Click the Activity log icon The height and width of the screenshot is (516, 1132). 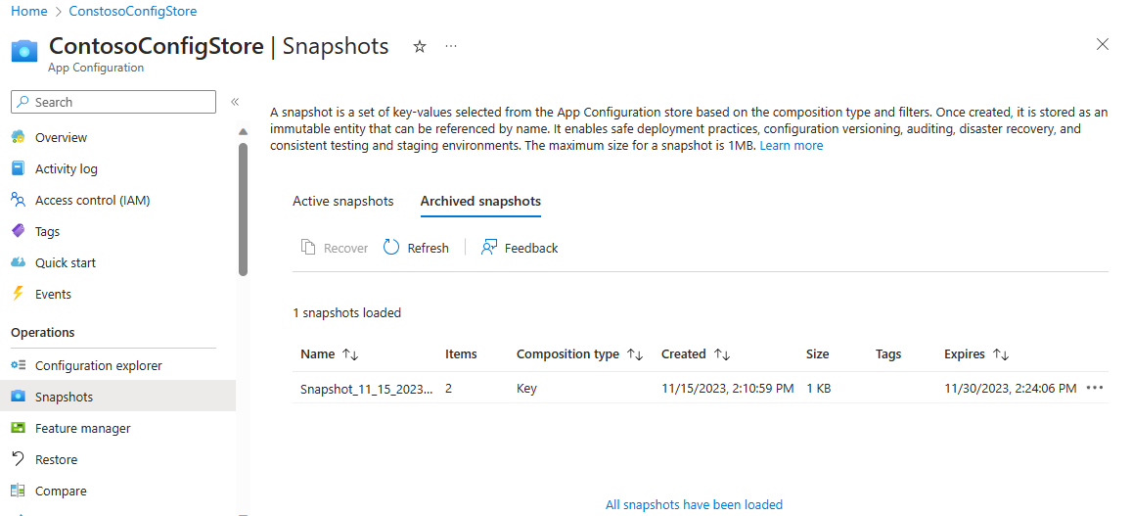pyautogui.click(x=19, y=168)
